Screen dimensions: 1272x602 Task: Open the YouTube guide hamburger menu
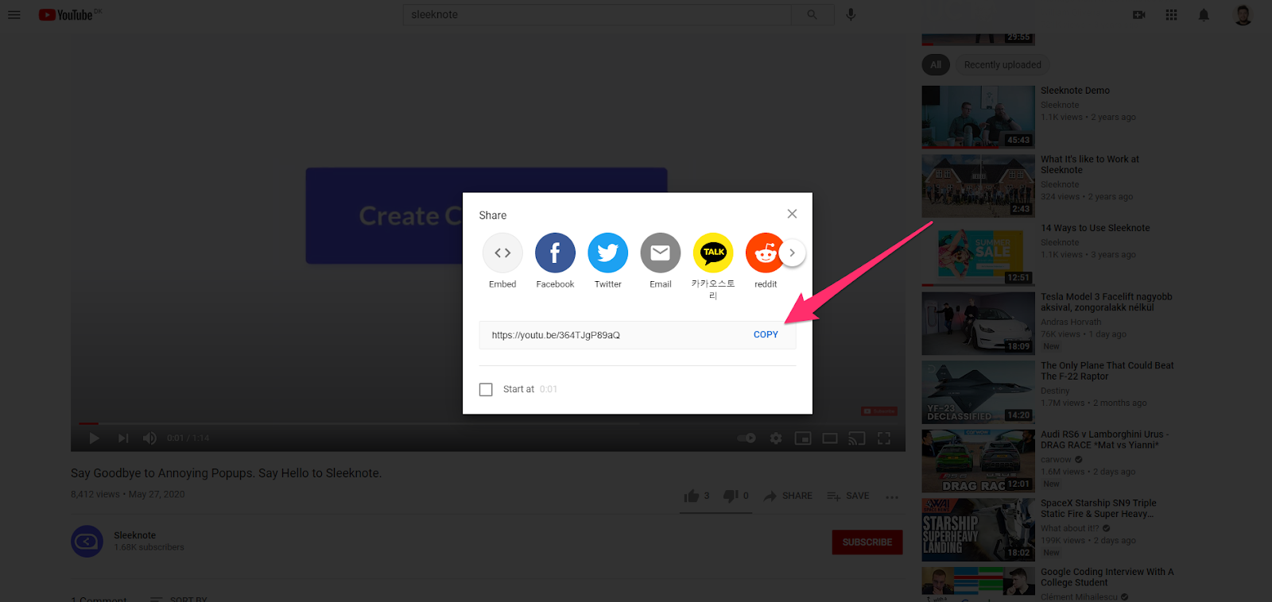click(x=14, y=14)
